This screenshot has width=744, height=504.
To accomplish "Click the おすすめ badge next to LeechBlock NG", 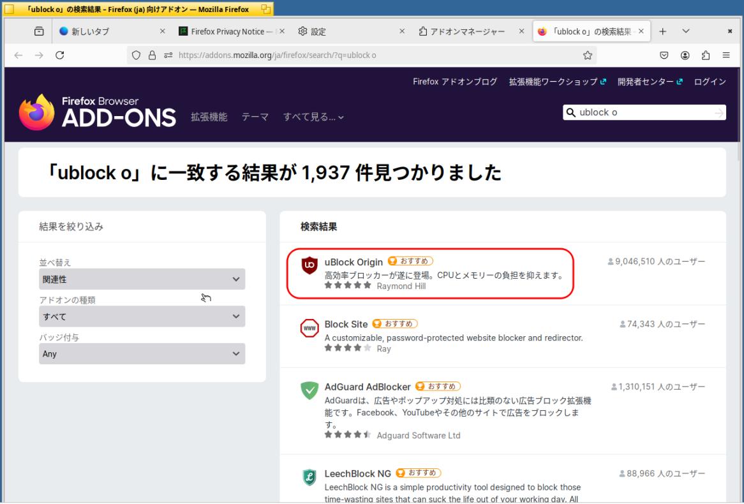I will click(x=419, y=473).
